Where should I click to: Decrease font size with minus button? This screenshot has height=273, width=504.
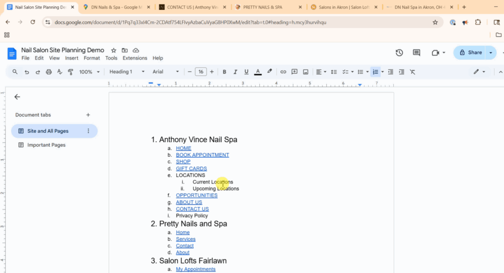coord(189,72)
